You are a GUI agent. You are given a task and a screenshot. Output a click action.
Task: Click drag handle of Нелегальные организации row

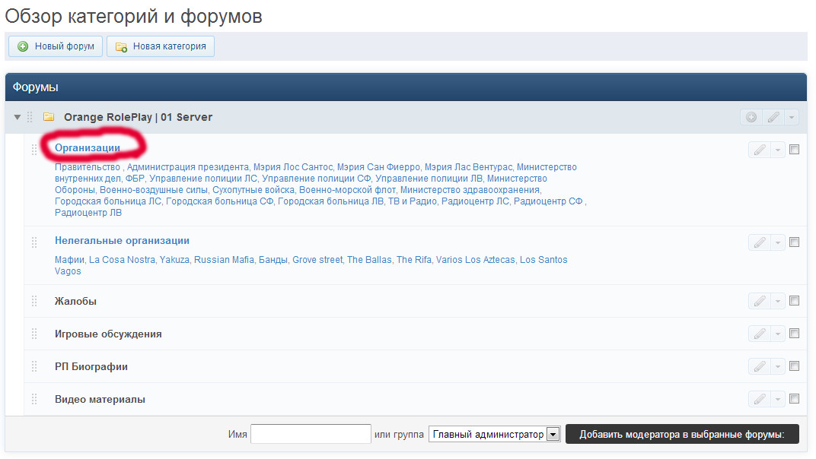pos(33,242)
